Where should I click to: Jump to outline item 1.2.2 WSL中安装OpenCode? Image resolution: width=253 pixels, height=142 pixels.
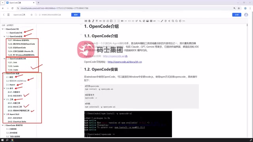(x=21, y=44)
